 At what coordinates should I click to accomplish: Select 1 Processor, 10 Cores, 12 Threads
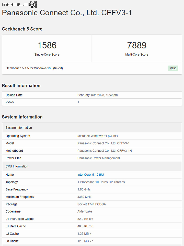(101, 182)
